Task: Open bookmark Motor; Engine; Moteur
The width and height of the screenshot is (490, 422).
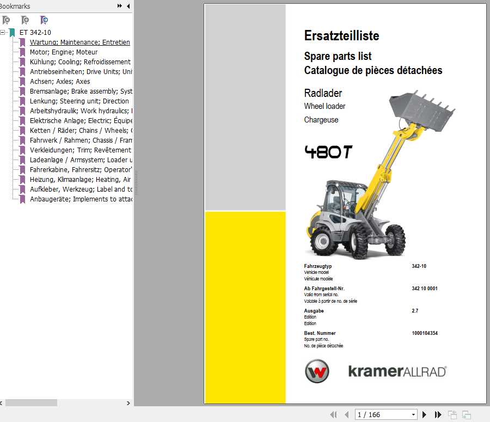Action: click(64, 52)
